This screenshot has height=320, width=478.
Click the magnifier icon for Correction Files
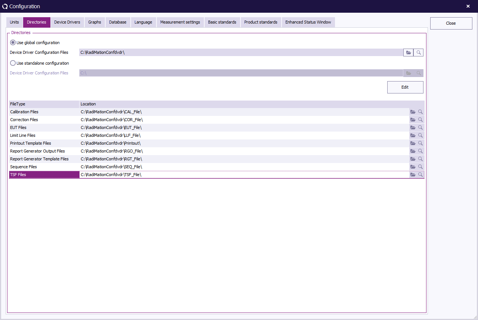point(420,120)
